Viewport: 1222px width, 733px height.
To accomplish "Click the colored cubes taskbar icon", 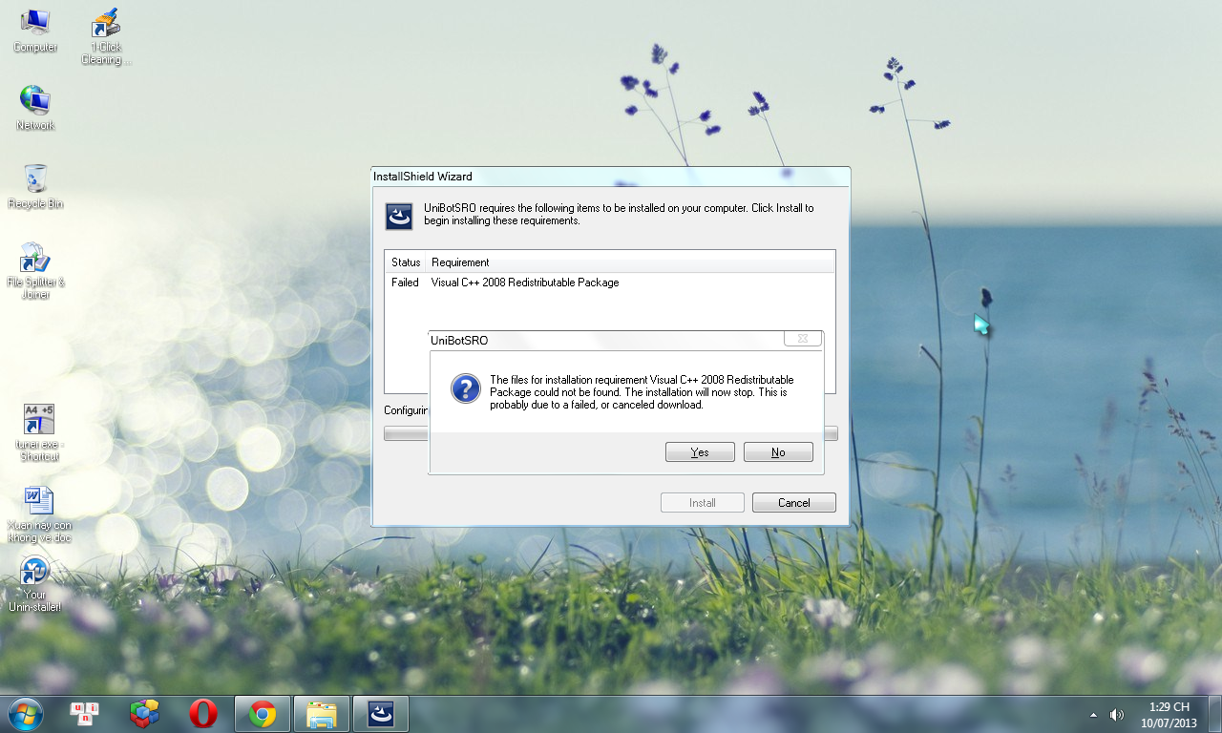I will pyautogui.click(x=144, y=713).
